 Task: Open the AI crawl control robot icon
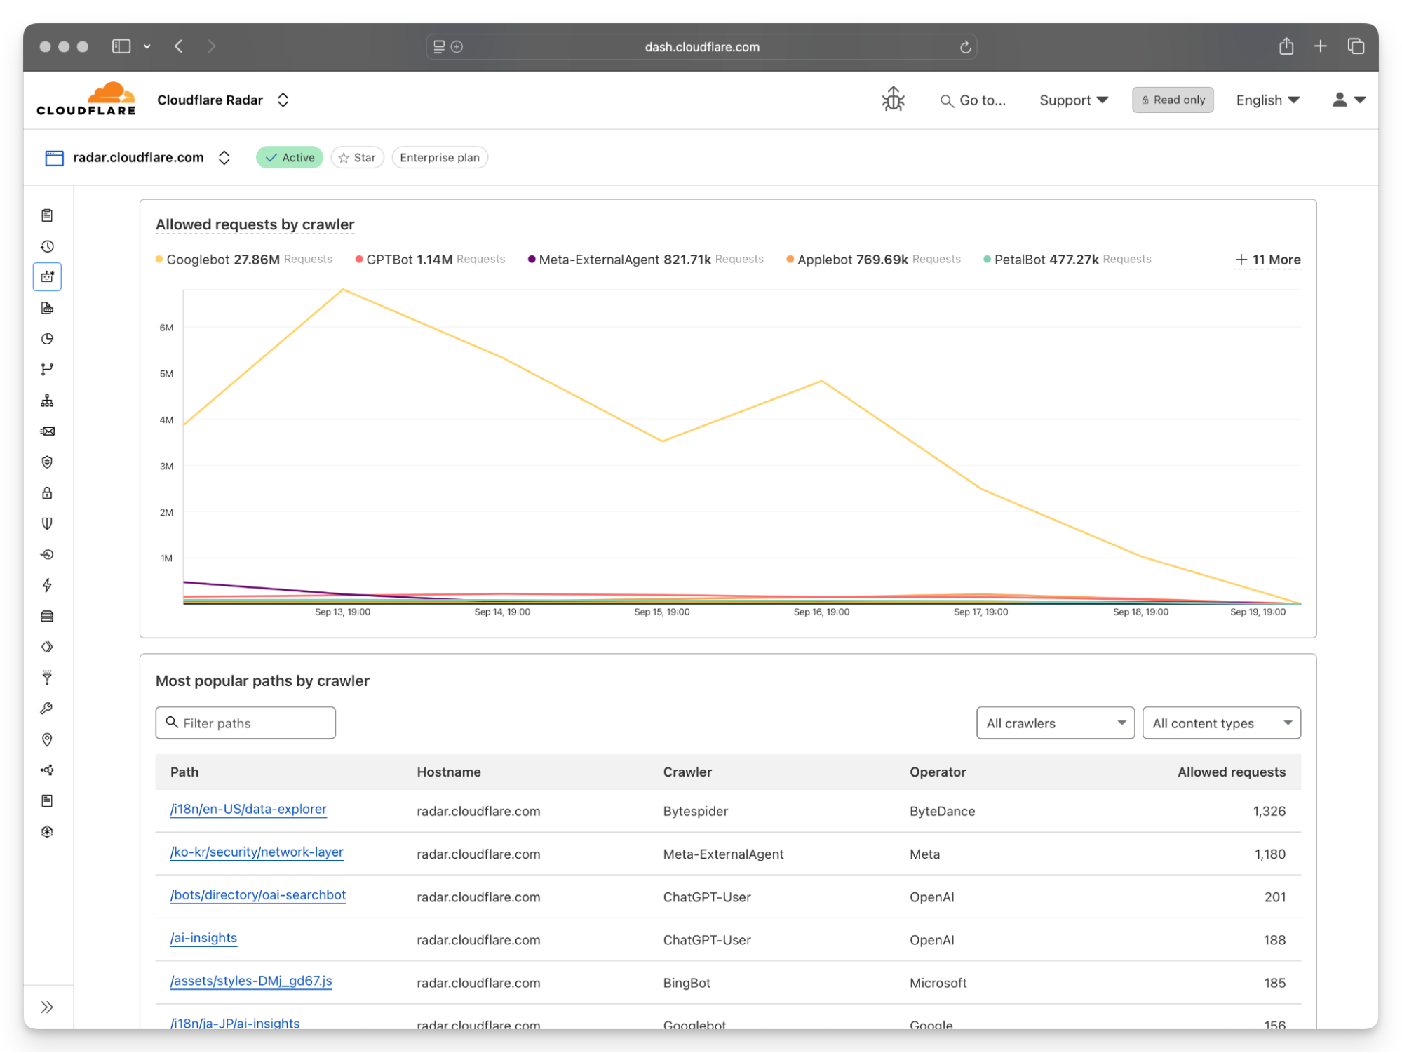coord(47,277)
